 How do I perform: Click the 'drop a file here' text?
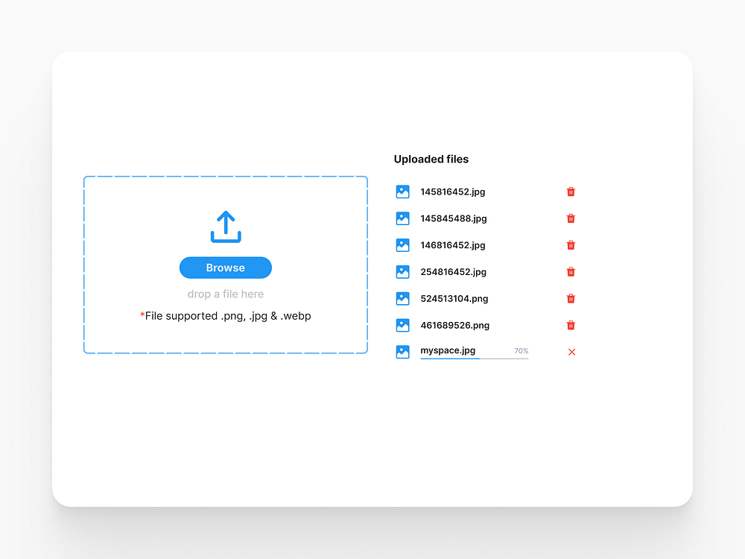click(x=225, y=294)
